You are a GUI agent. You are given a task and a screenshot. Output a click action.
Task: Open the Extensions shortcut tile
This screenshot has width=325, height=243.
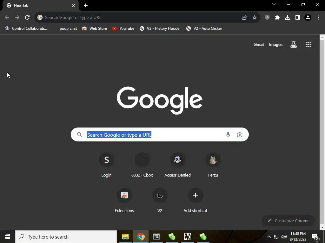[x=124, y=200]
